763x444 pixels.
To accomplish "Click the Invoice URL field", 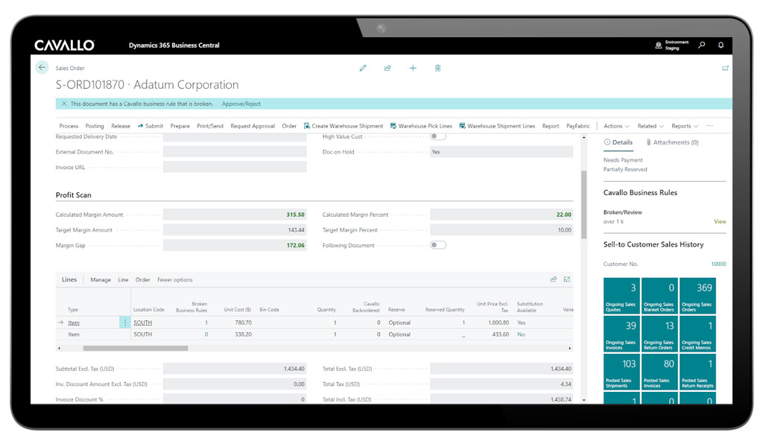I will (235, 168).
